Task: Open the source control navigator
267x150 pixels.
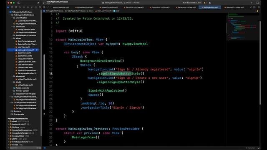Action: click(12, 7)
